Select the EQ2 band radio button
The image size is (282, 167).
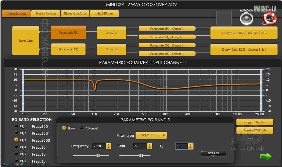16,132
